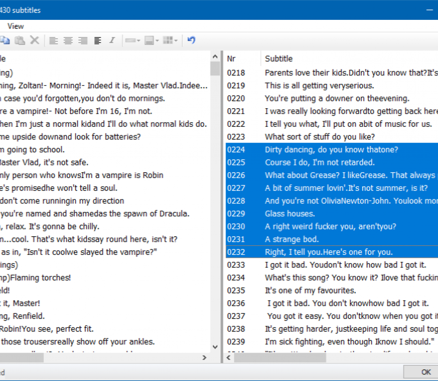Screen dimensions: 438x381
Task: Minimize the subtitles window
Action: pos(429,10)
